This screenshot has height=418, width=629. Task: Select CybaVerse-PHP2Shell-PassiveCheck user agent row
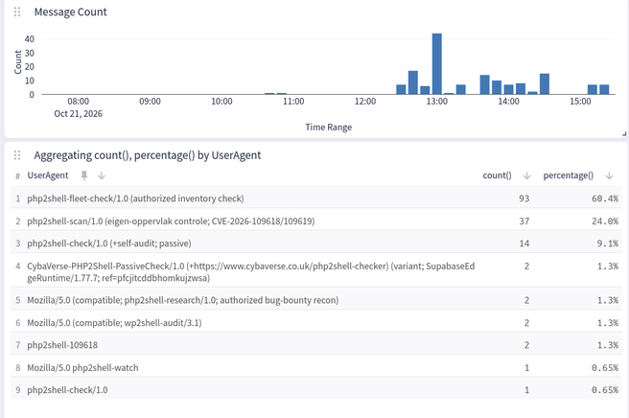[316, 272]
